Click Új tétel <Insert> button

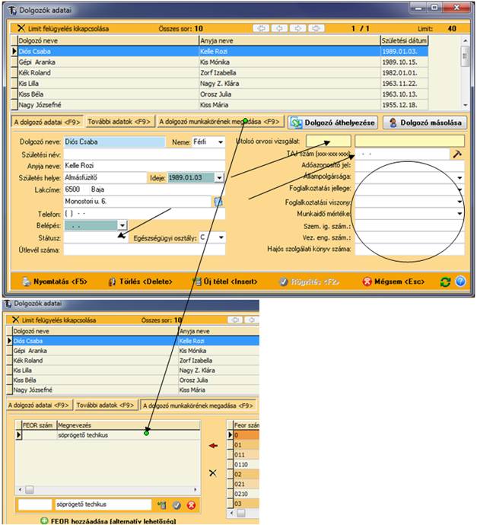(x=225, y=282)
